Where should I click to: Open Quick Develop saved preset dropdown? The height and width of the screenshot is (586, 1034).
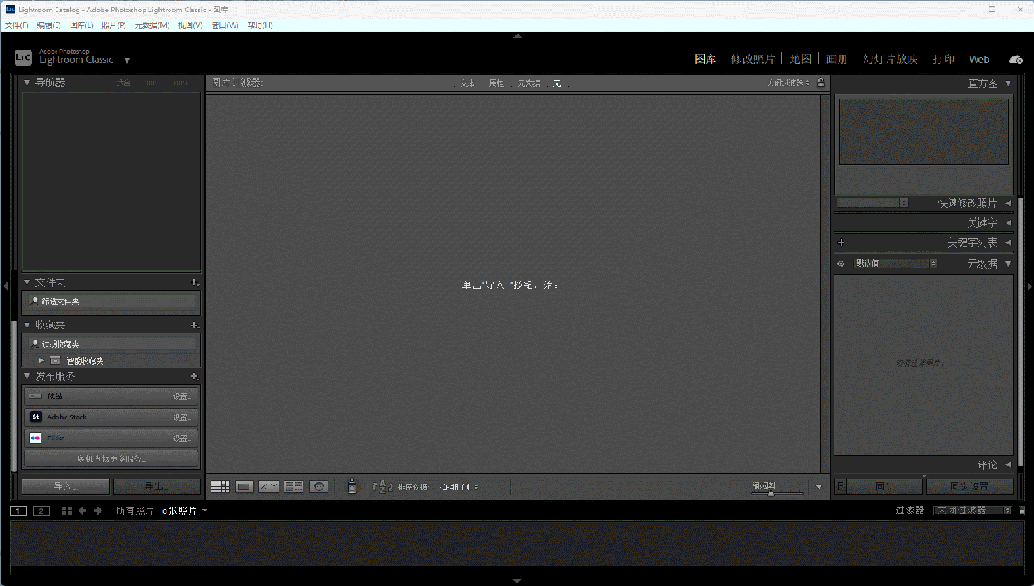coord(872,203)
